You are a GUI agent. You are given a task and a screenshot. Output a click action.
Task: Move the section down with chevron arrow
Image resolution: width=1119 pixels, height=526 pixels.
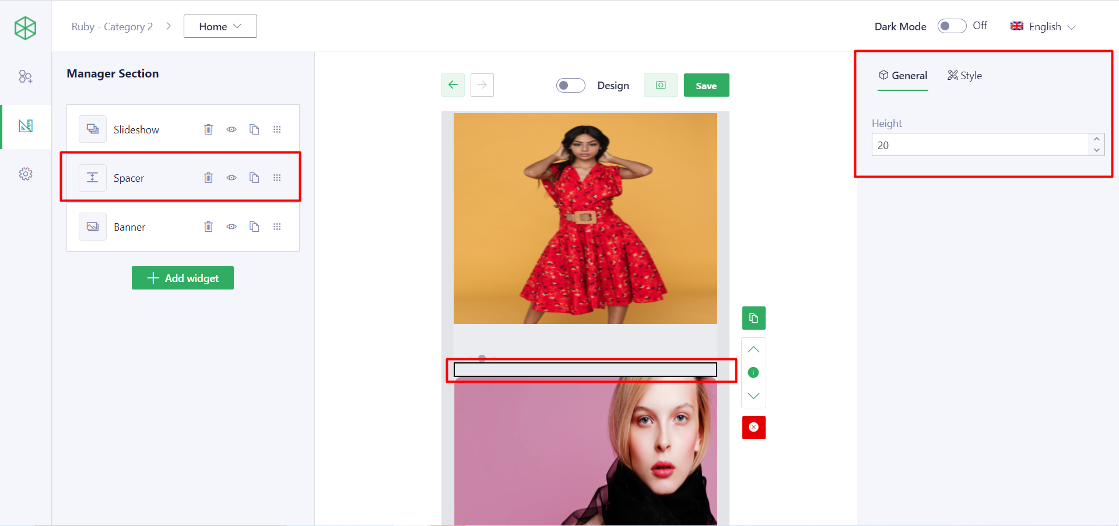753,396
